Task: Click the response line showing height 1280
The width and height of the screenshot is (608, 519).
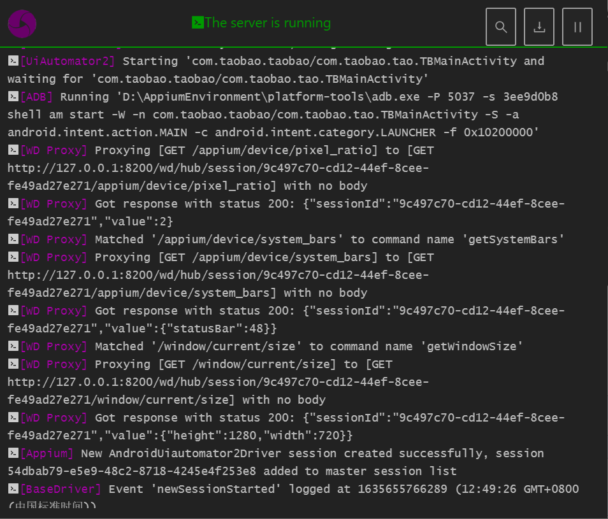Action: click(x=287, y=427)
